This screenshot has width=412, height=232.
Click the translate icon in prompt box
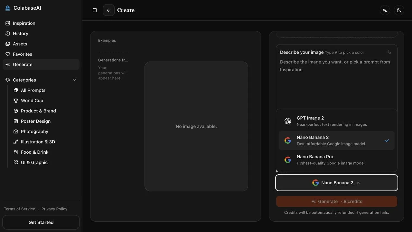pos(389,52)
